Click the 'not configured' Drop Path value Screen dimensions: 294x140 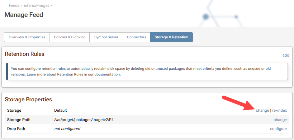pos(67,129)
